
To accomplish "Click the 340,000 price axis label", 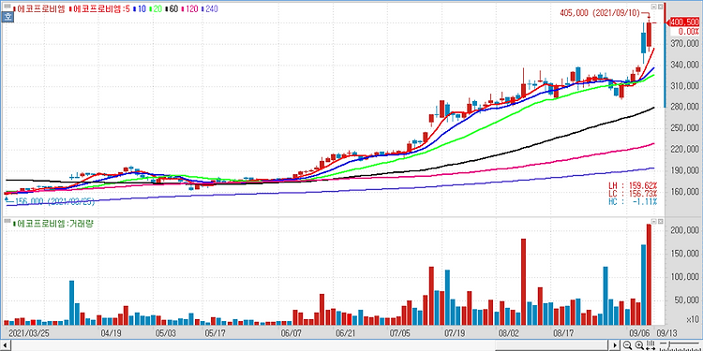I will [685, 65].
